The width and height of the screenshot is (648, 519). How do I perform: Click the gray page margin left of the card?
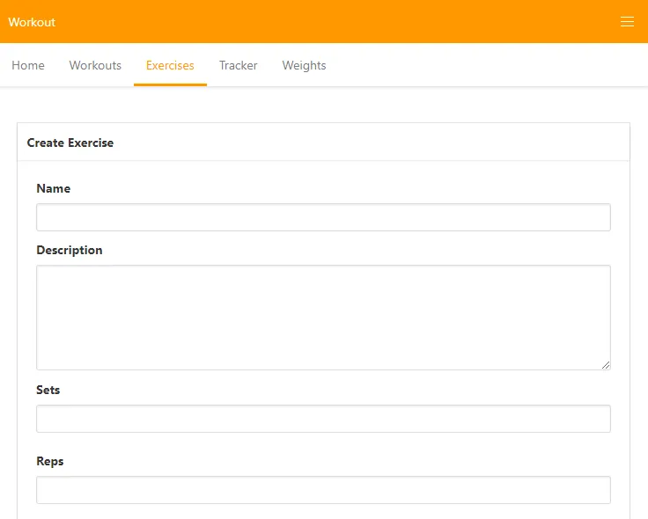click(8, 308)
